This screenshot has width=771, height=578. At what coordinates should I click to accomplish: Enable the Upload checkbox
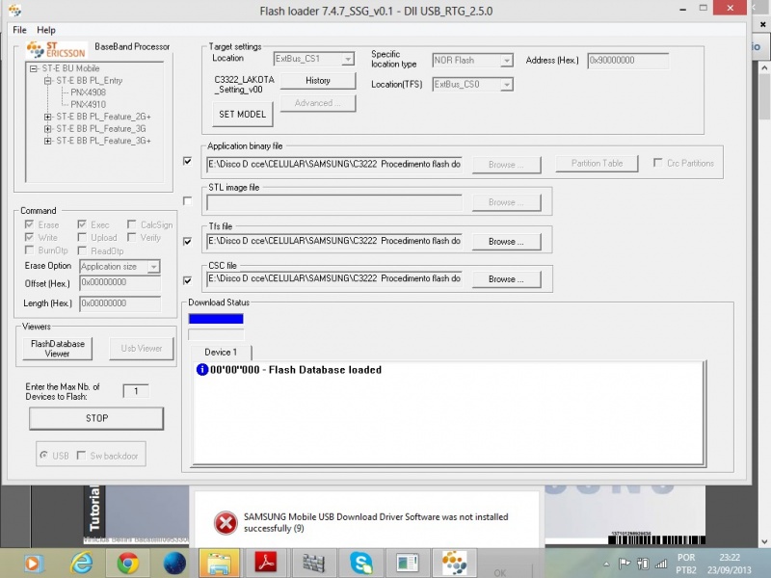82,237
